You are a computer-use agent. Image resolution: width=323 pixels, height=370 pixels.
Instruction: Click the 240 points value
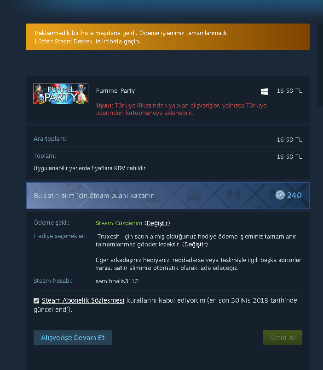point(294,195)
